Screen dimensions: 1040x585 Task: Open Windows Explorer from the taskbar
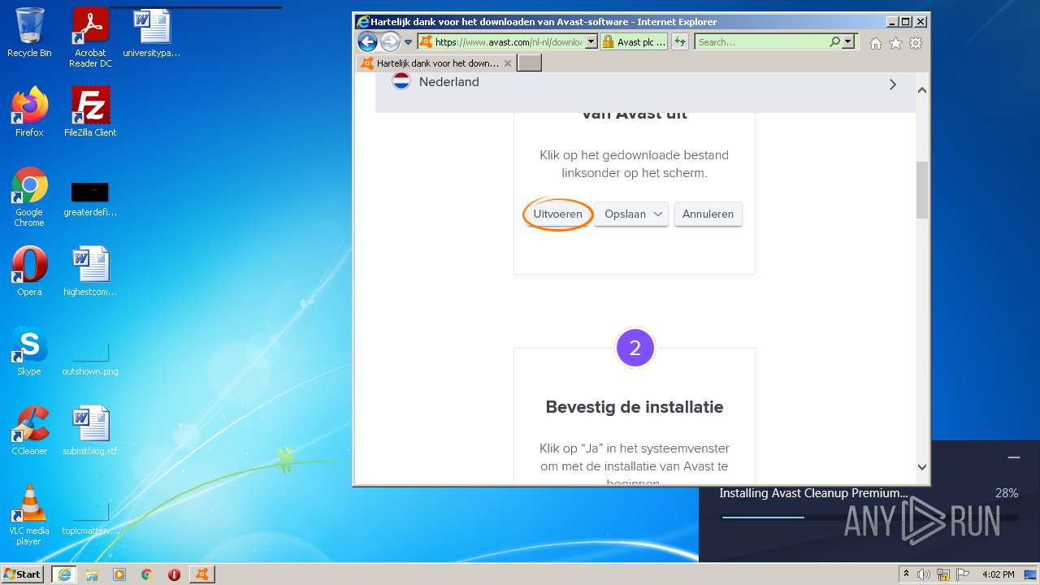92,574
